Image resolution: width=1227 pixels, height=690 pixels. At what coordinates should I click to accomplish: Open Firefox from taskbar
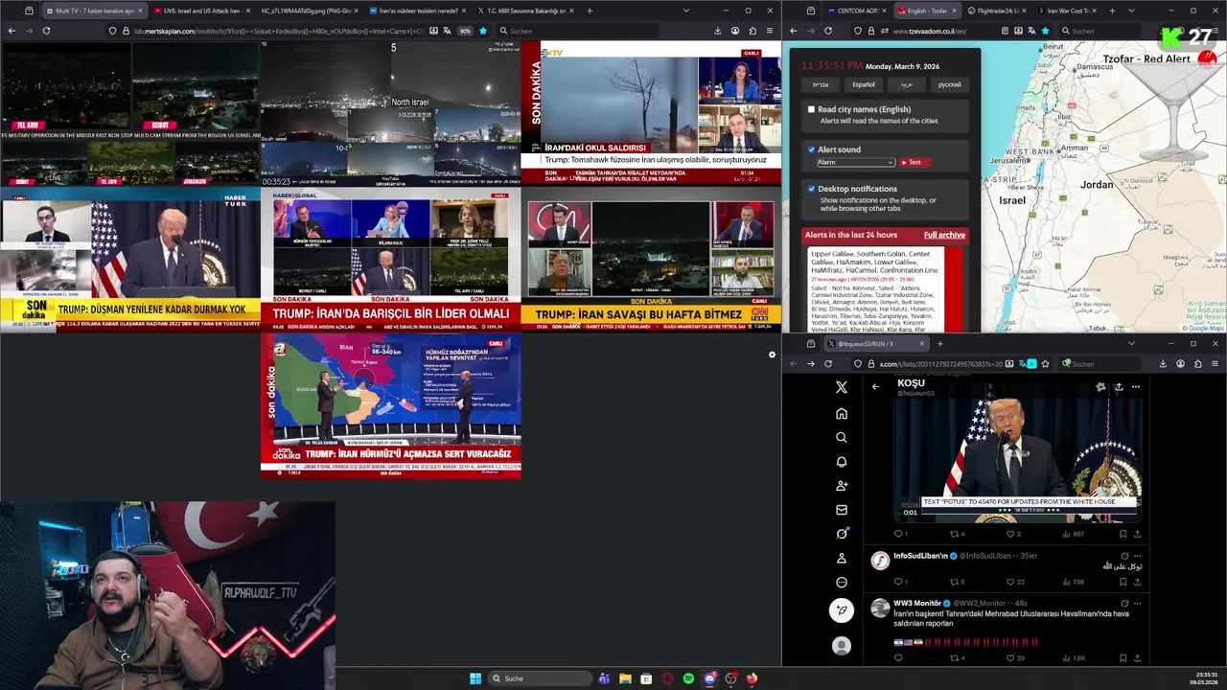(x=752, y=678)
